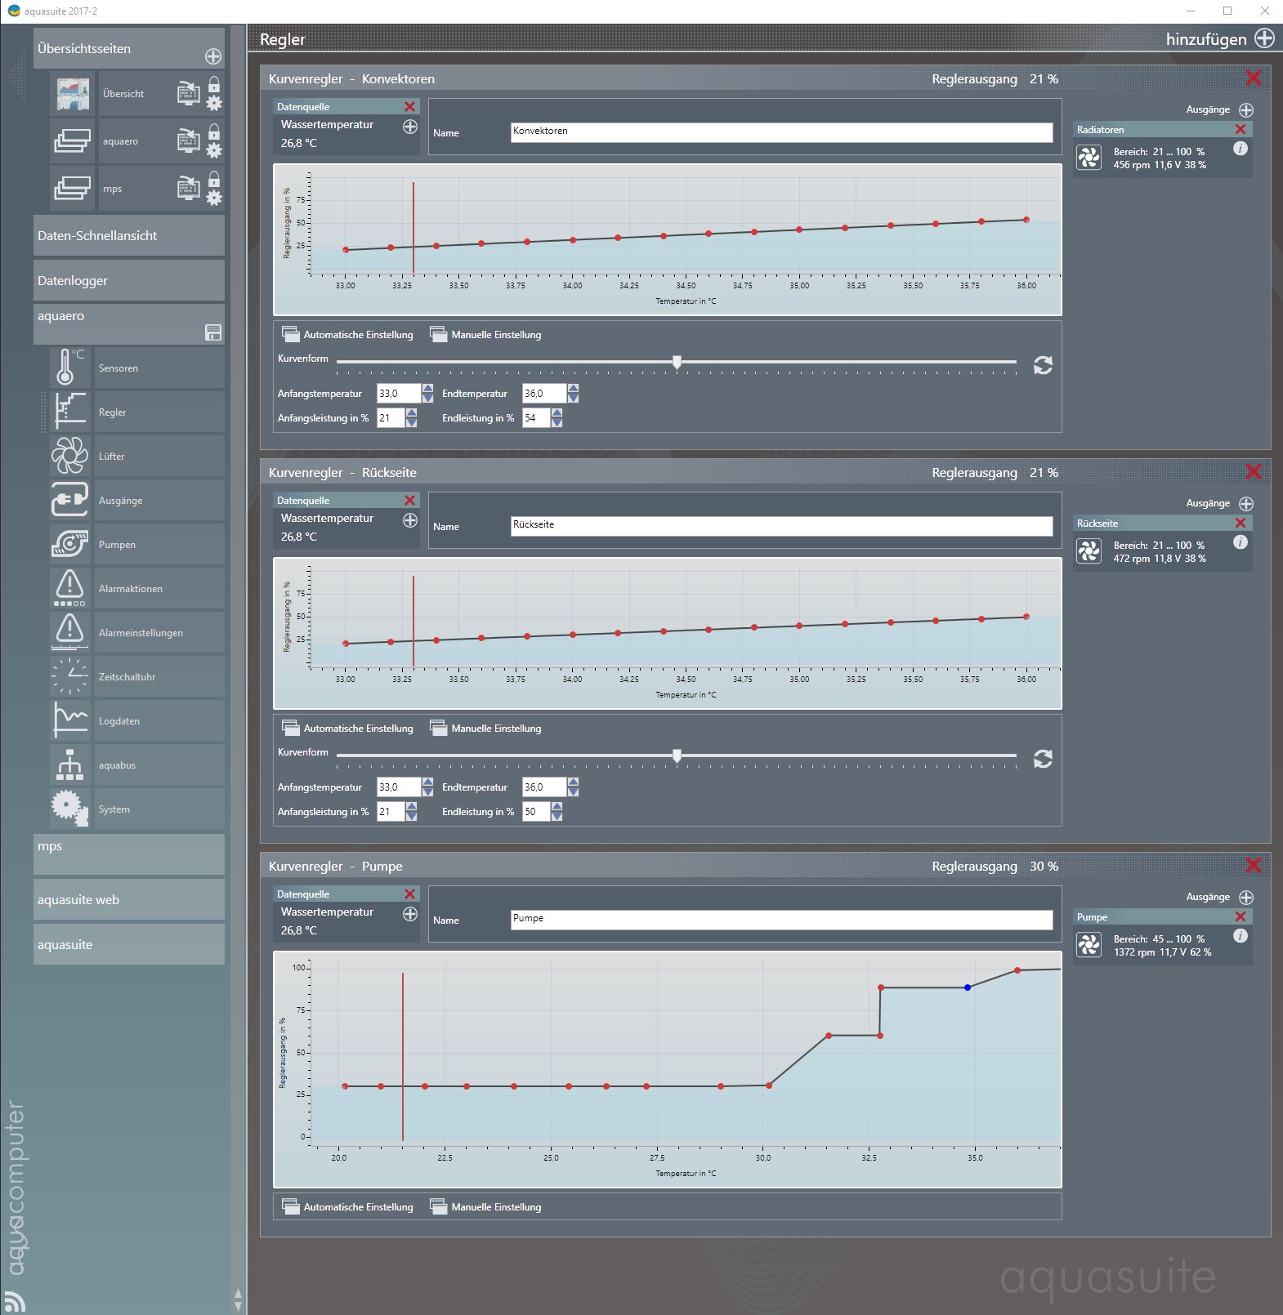The height and width of the screenshot is (1315, 1283).
Task: Select Automatische Einstellung in Pumpe regulator
Action: (x=347, y=1206)
